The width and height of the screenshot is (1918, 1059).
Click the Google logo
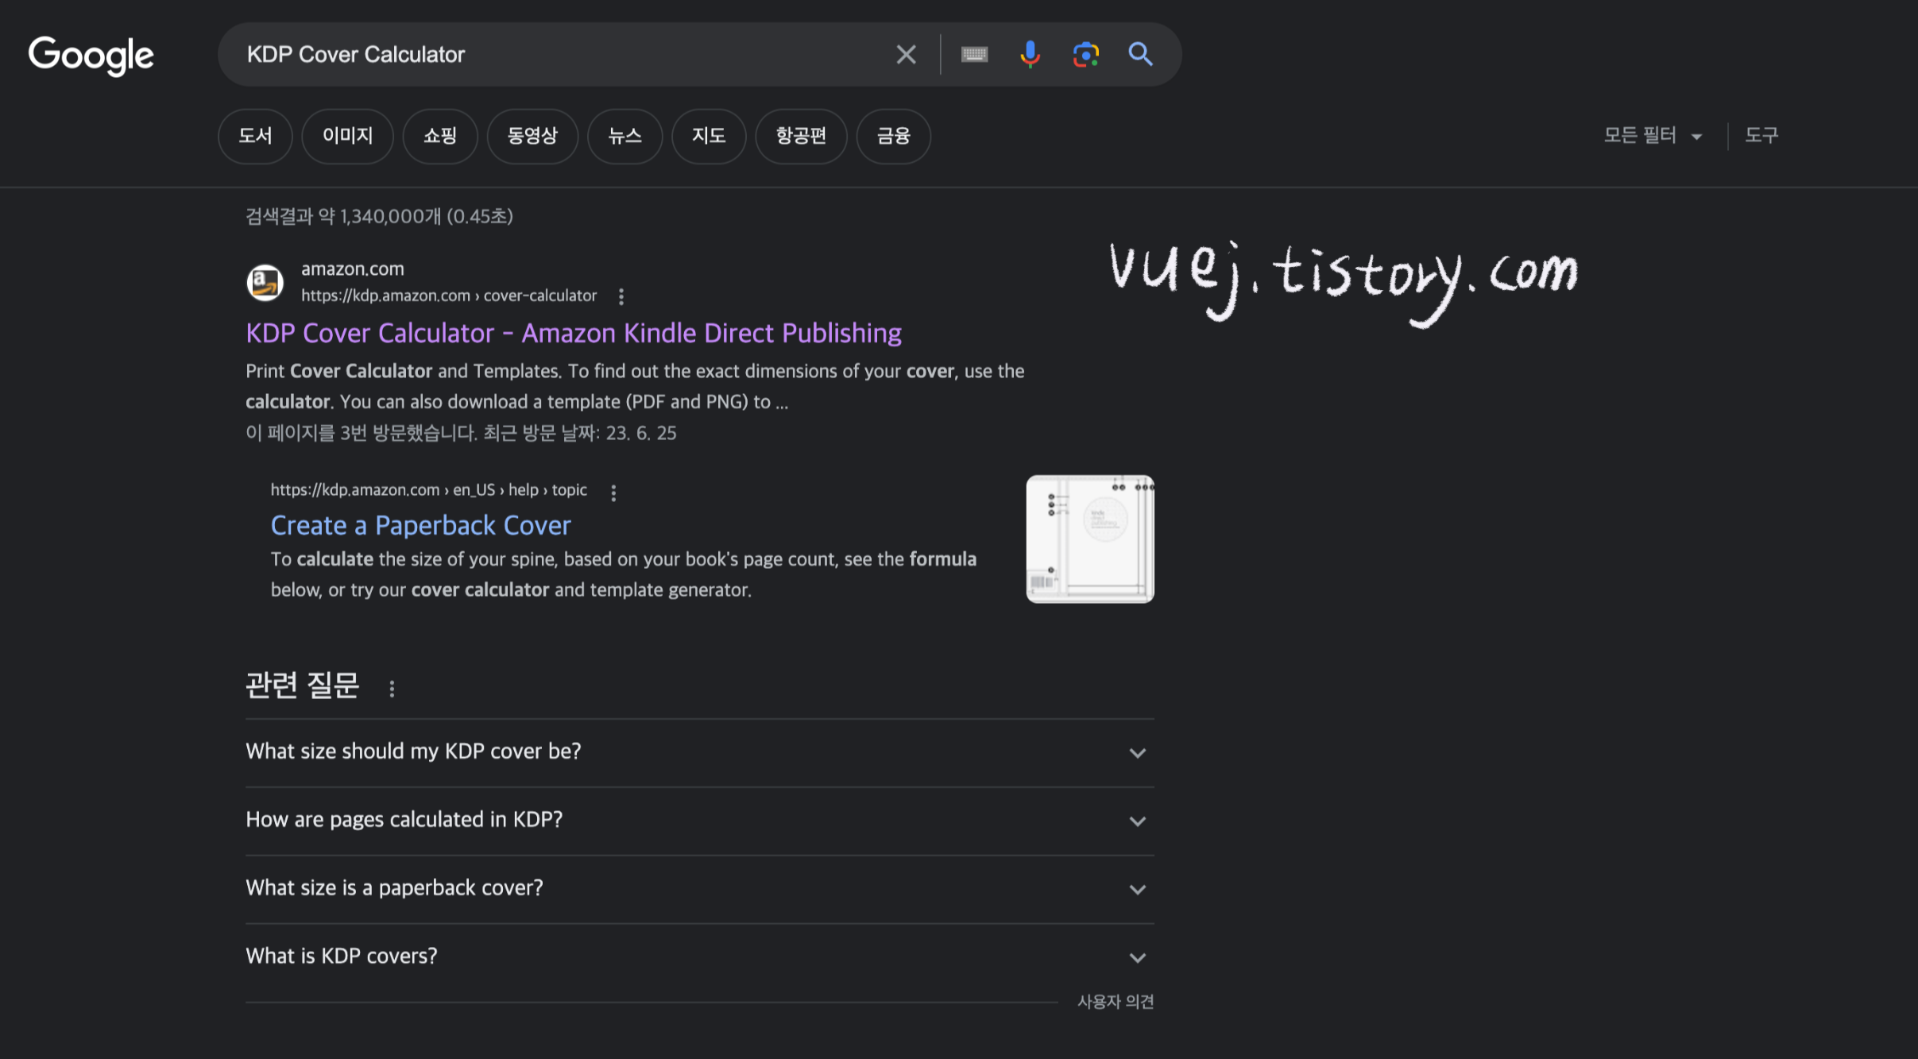click(x=91, y=55)
